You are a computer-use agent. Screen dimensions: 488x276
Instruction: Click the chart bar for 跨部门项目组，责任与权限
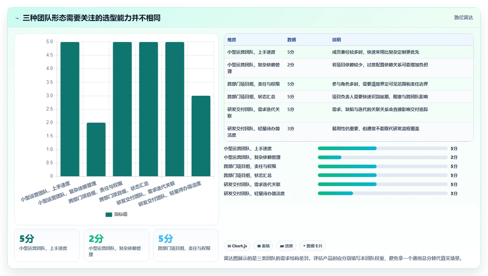point(122,109)
